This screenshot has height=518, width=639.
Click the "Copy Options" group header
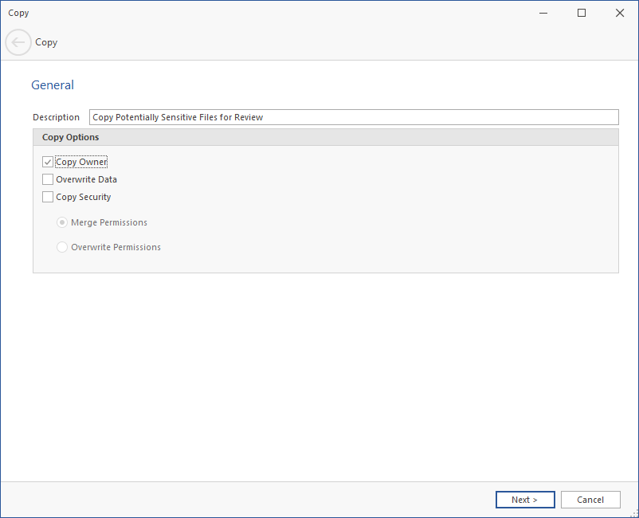tap(71, 137)
